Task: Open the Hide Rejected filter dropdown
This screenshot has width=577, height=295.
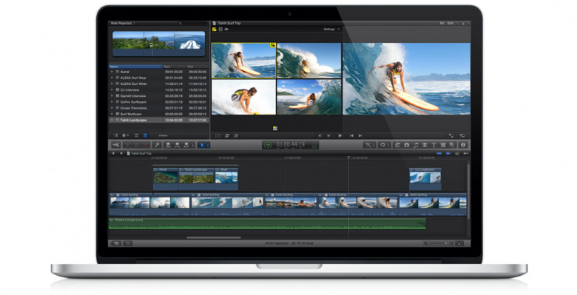Action: click(123, 23)
